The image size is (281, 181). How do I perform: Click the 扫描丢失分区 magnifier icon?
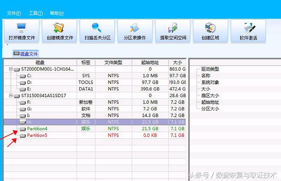pyautogui.click(x=97, y=28)
